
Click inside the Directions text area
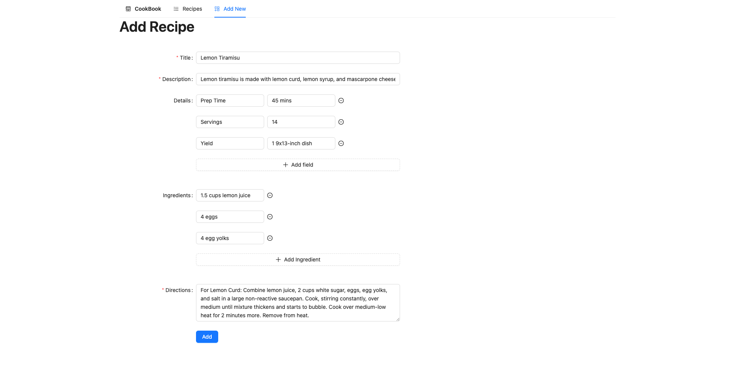pos(298,303)
